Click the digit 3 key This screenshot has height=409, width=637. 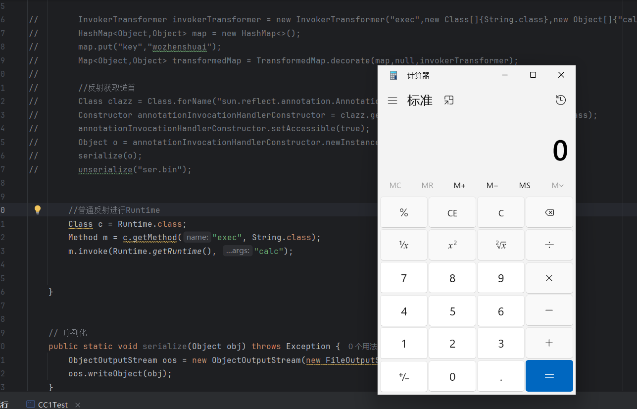pos(501,343)
